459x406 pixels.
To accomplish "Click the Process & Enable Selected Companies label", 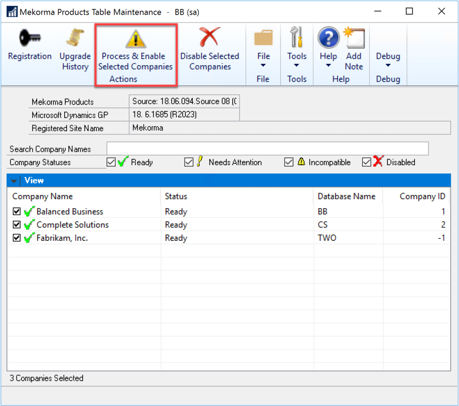I will pos(135,61).
